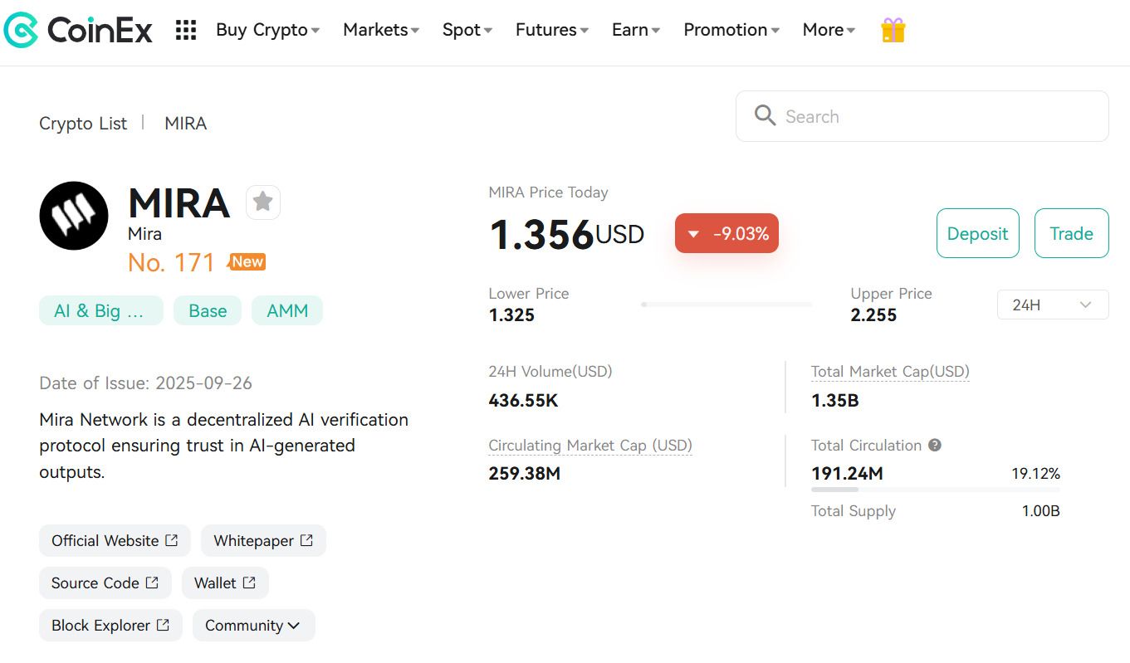Click the Trade button
The height and width of the screenshot is (663, 1130).
1071,233
